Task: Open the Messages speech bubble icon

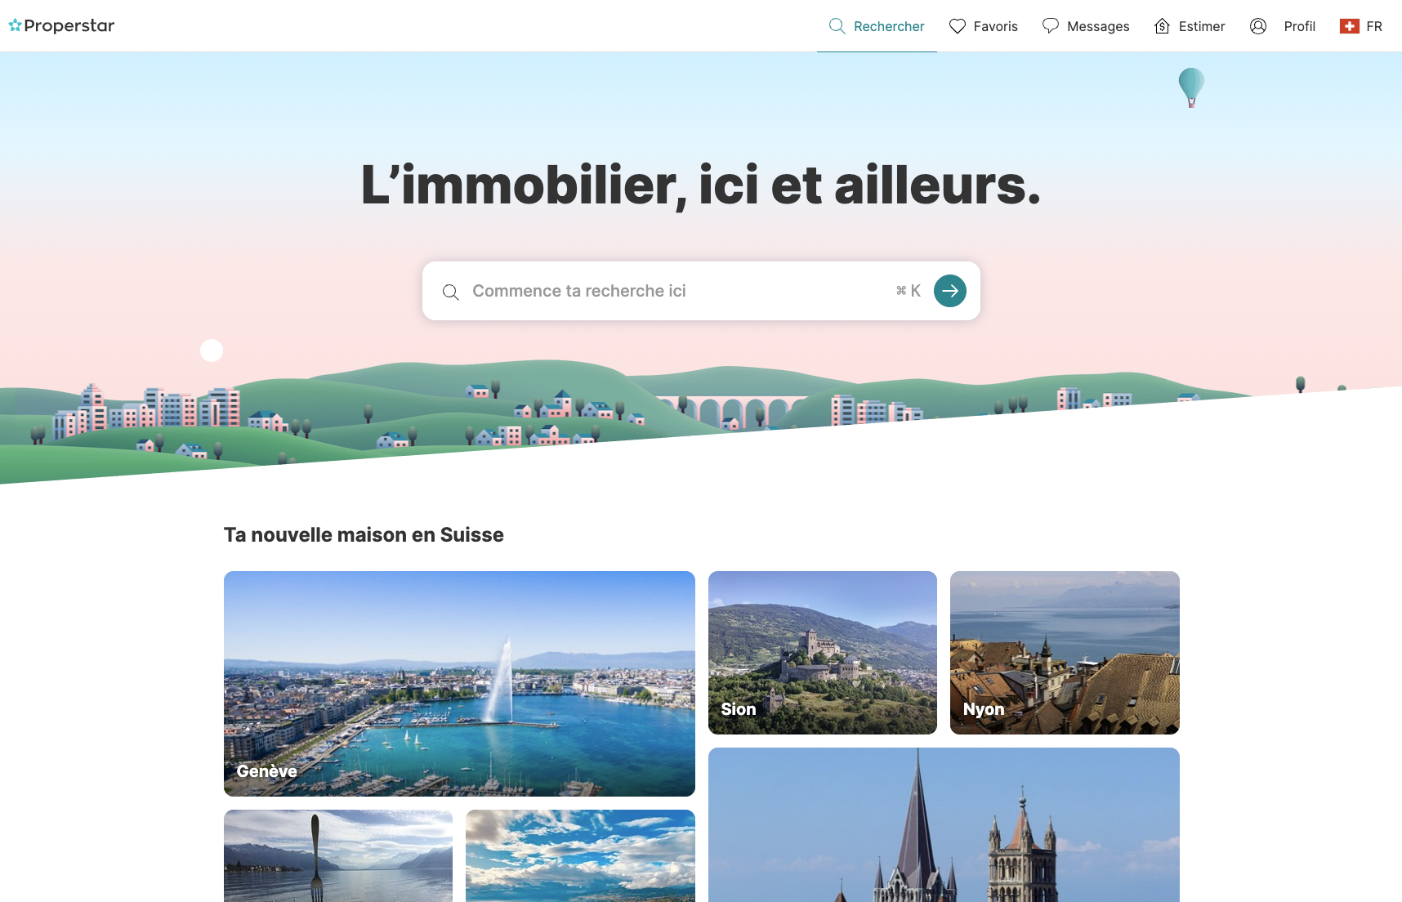Action: (1051, 26)
